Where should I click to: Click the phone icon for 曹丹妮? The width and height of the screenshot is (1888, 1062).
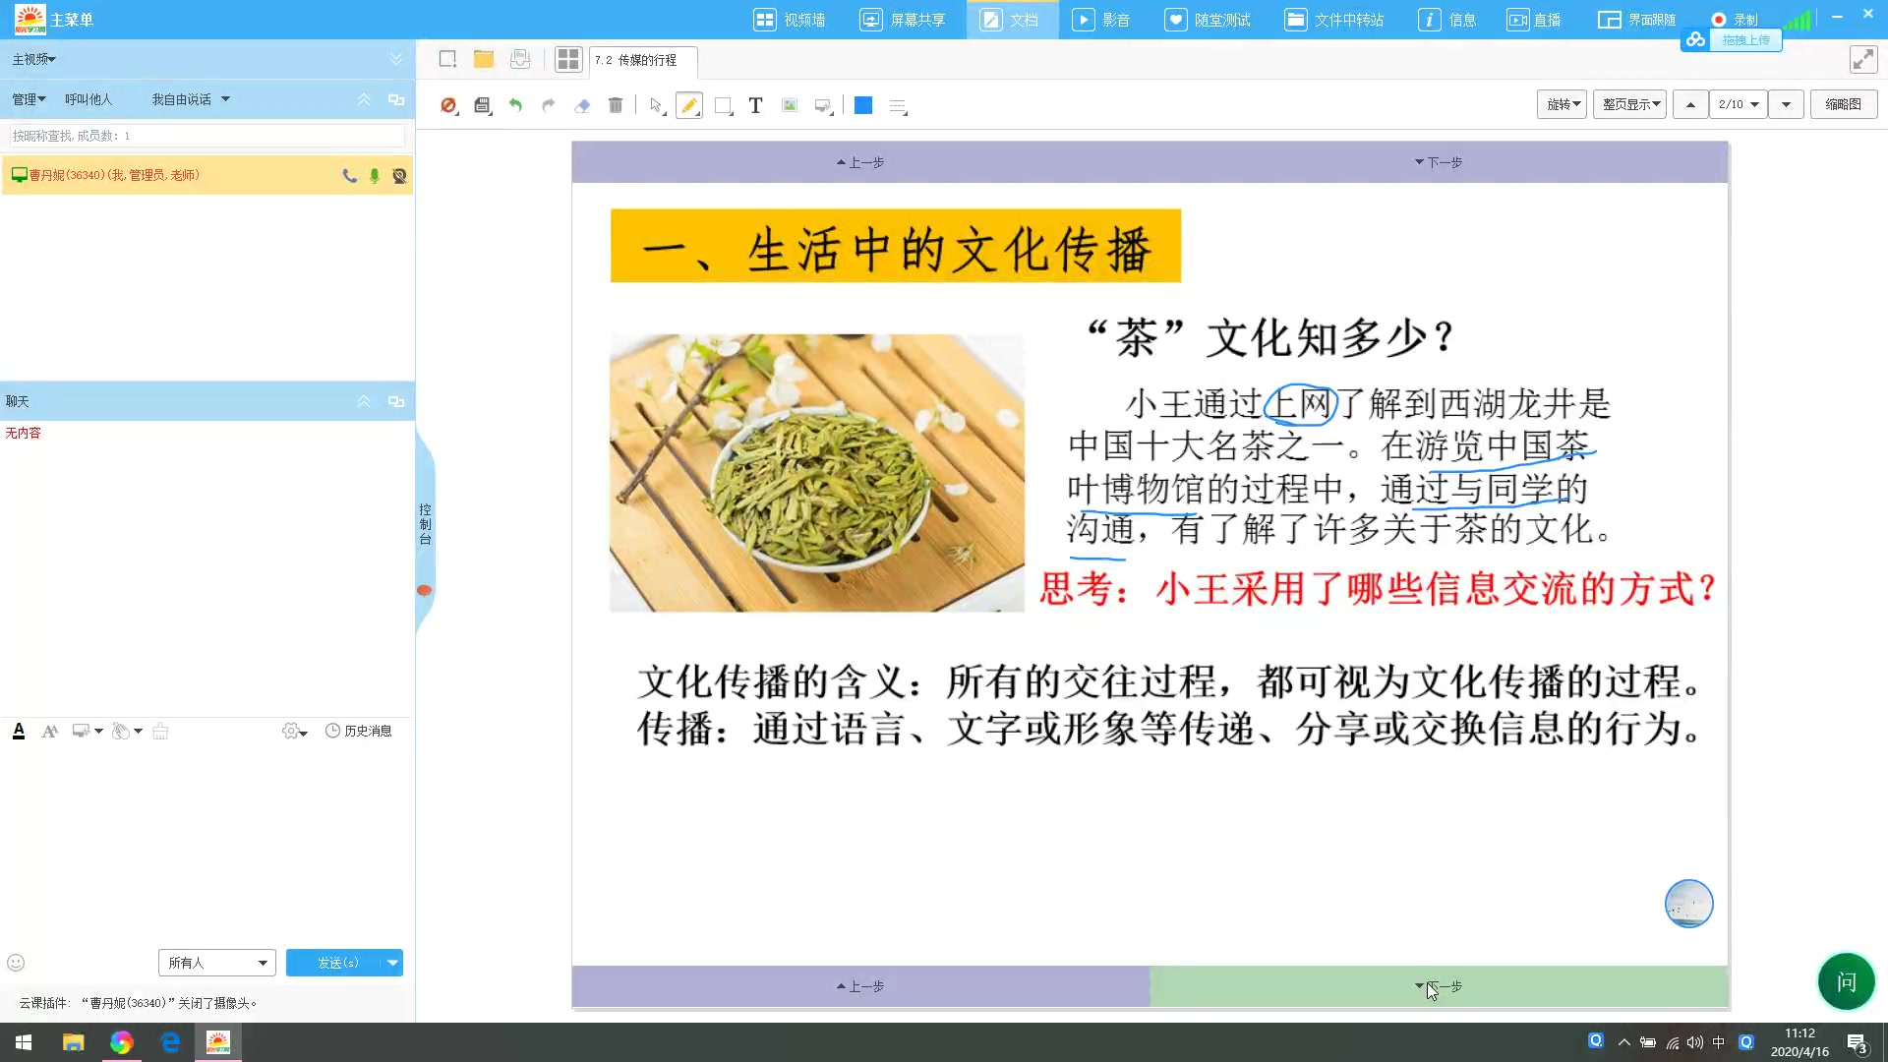point(349,176)
